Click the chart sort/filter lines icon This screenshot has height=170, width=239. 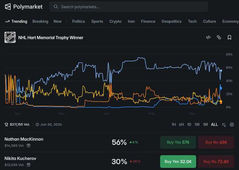tap(224, 125)
